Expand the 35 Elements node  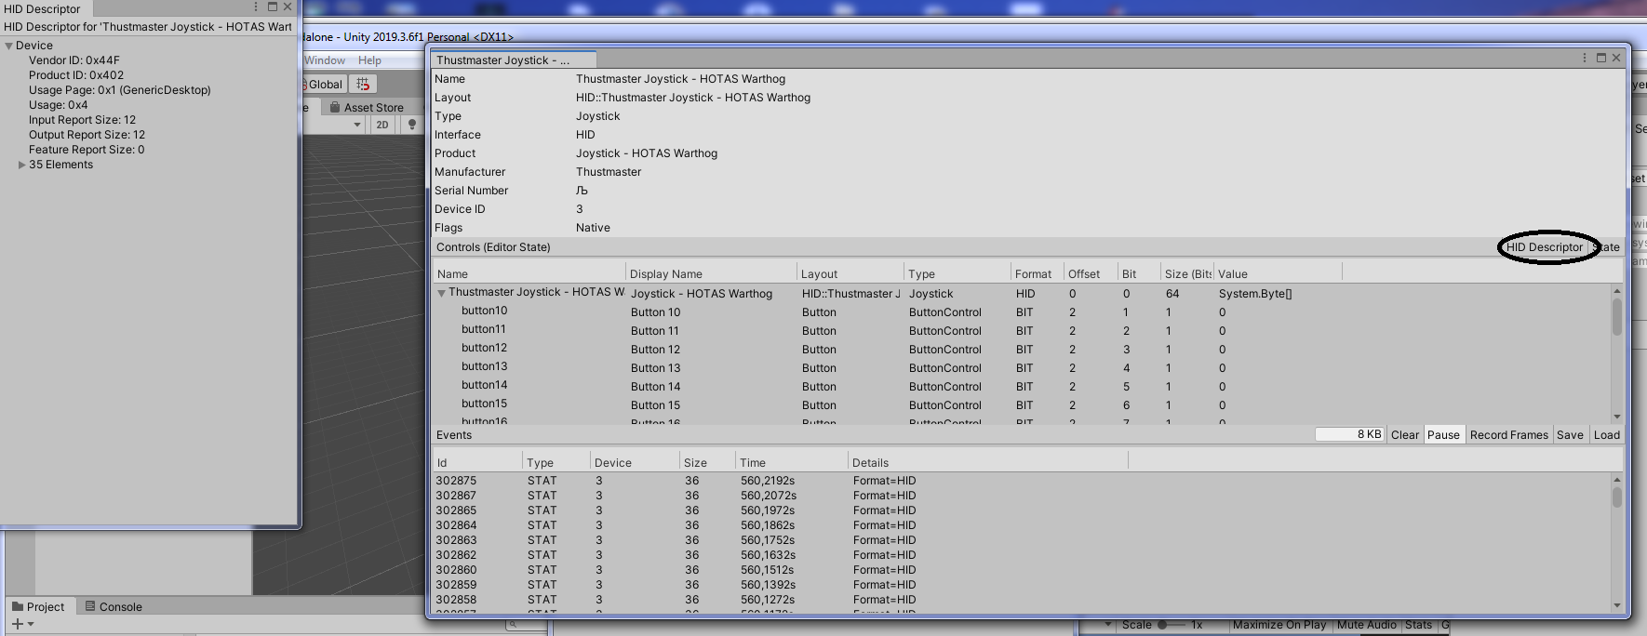[x=21, y=165]
